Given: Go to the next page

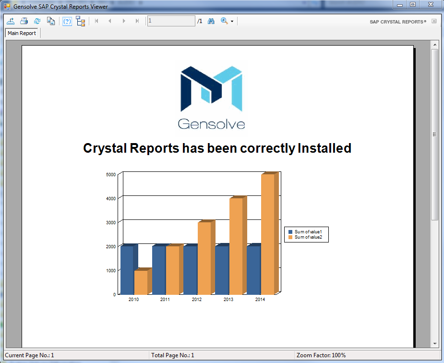Looking at the screenshot, I should tap(124, 21).
